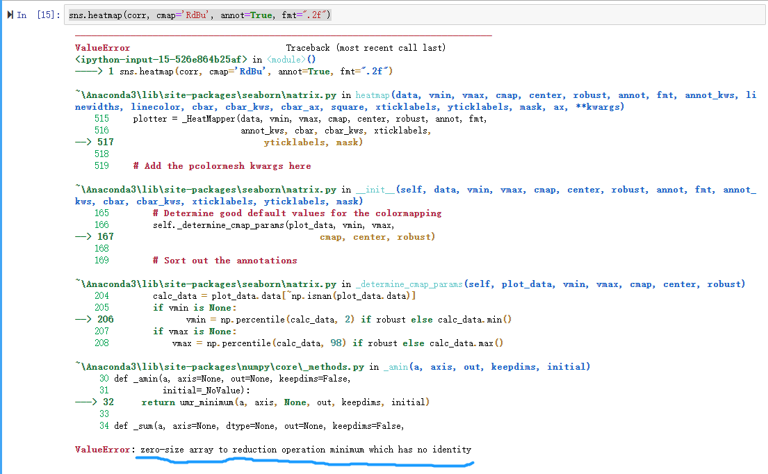Click the '__init__' function name in traceback
Viewport: 768px width, 474px height.
click(x=375, y=190)
